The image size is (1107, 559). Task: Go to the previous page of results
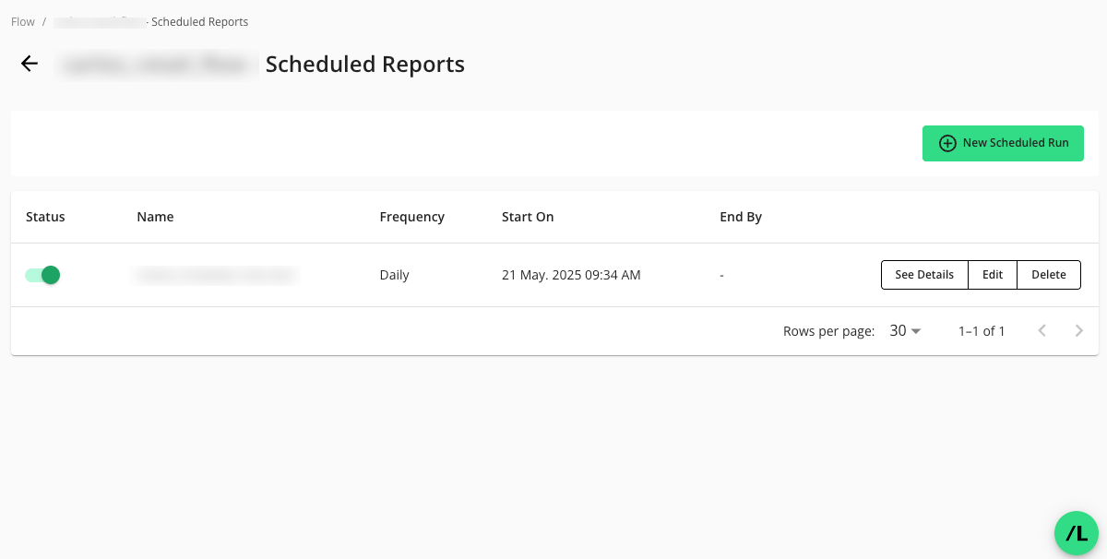click(x=1042, y=331)
